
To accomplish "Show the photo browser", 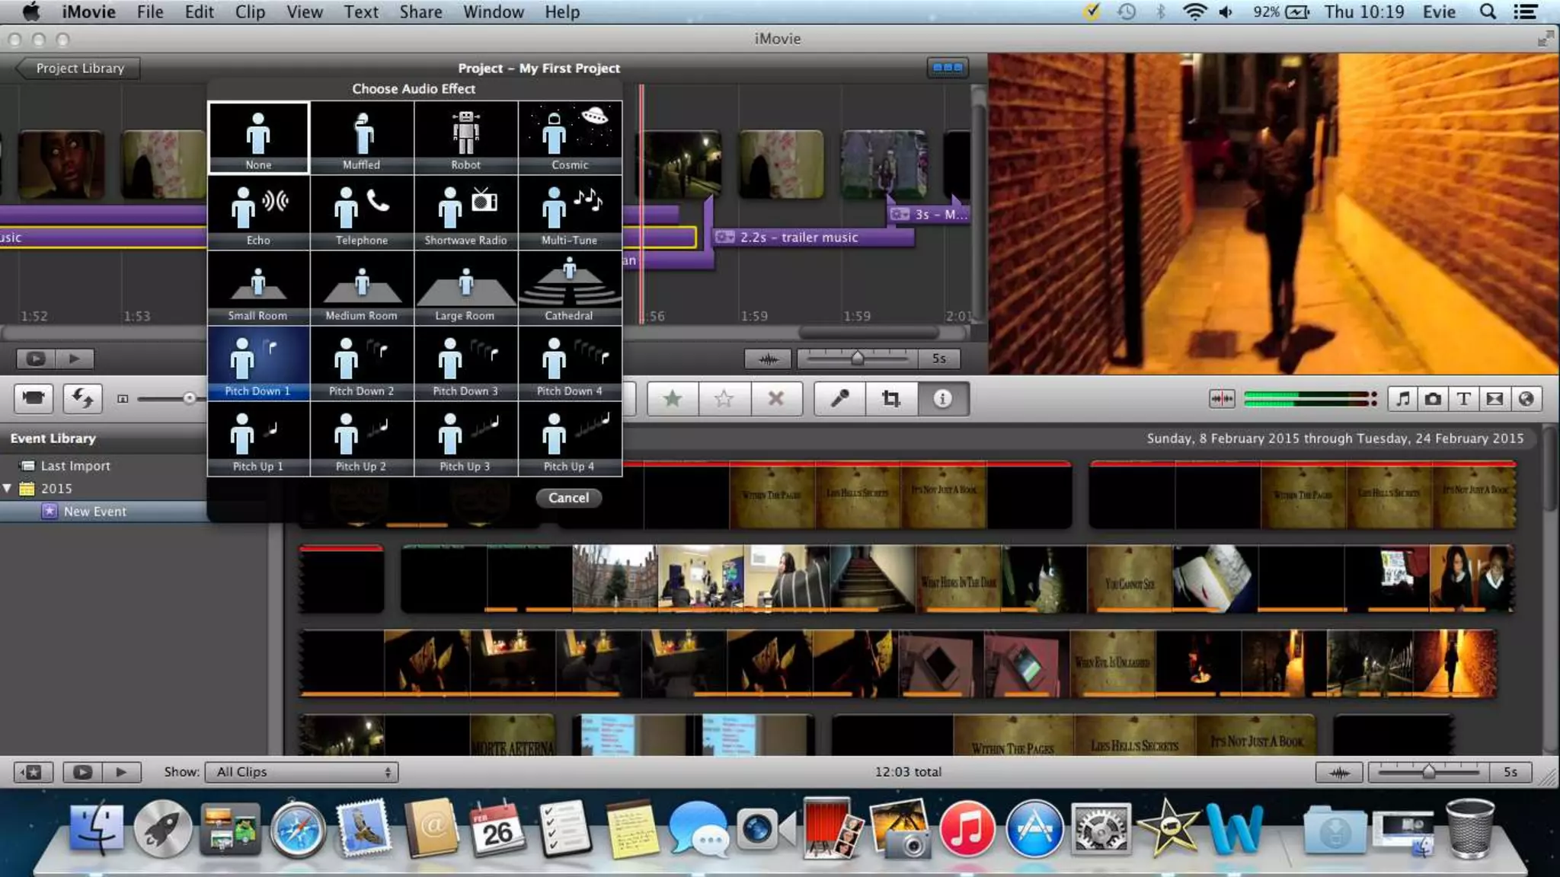I will click(1433, 399).
